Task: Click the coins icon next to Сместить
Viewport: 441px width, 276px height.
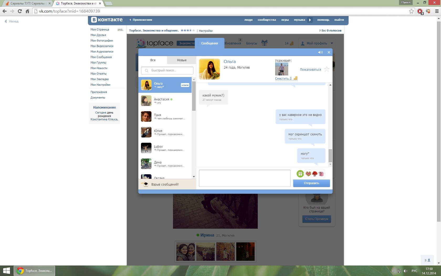Action: [296, 78]
